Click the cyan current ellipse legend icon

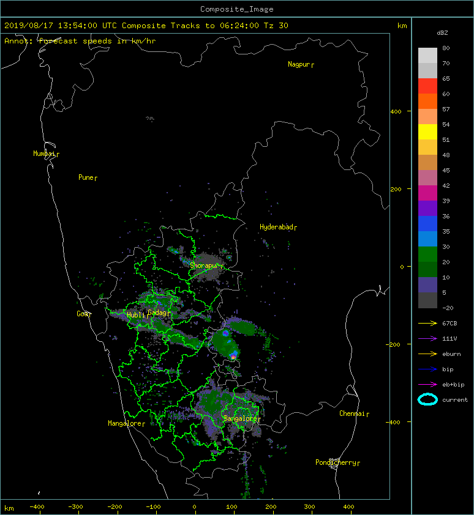[427, 399]
